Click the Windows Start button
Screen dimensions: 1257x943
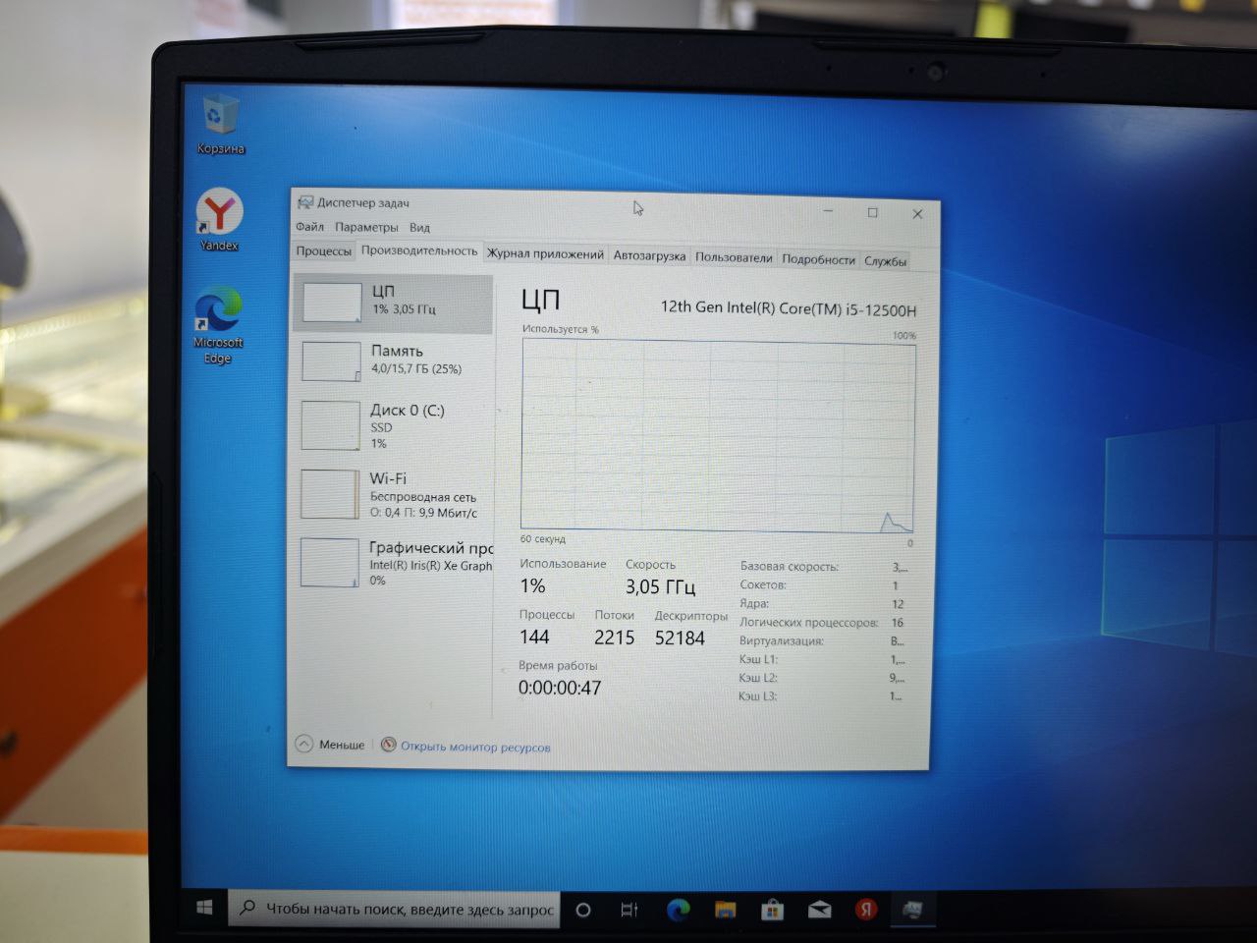point(204,909)
